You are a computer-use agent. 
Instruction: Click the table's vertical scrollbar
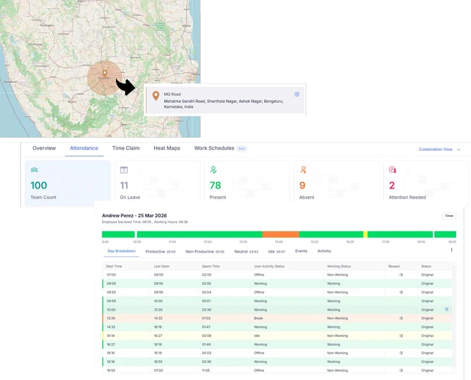point(455,316)
